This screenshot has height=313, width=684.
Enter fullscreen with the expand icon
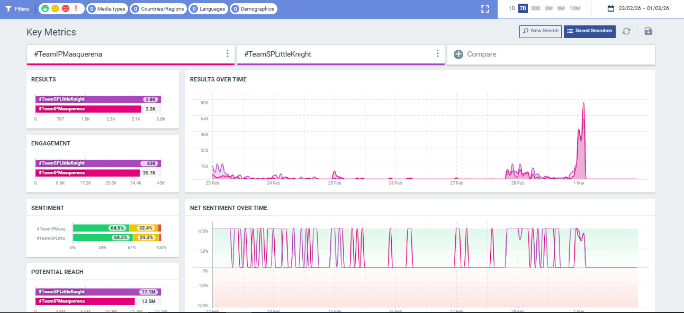click(x=485, y=9)
